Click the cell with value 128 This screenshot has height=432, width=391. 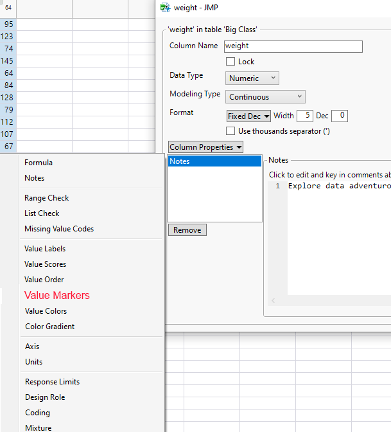tap(8, 97)
